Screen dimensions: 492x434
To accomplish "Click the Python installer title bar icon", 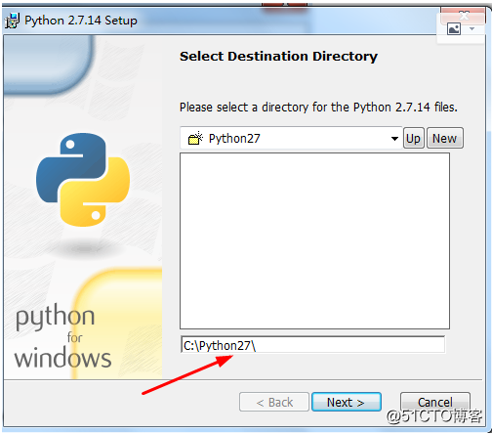I will tap(13, 21).
